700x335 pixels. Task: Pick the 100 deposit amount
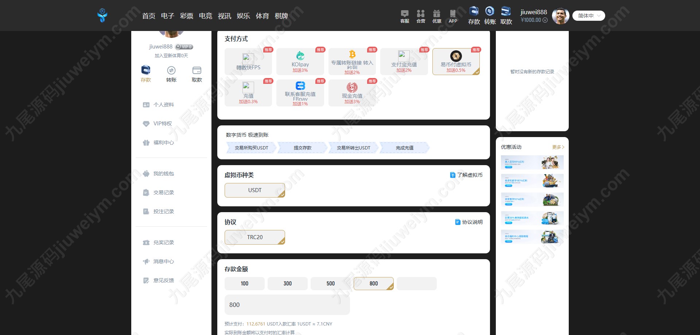(245, 284)
